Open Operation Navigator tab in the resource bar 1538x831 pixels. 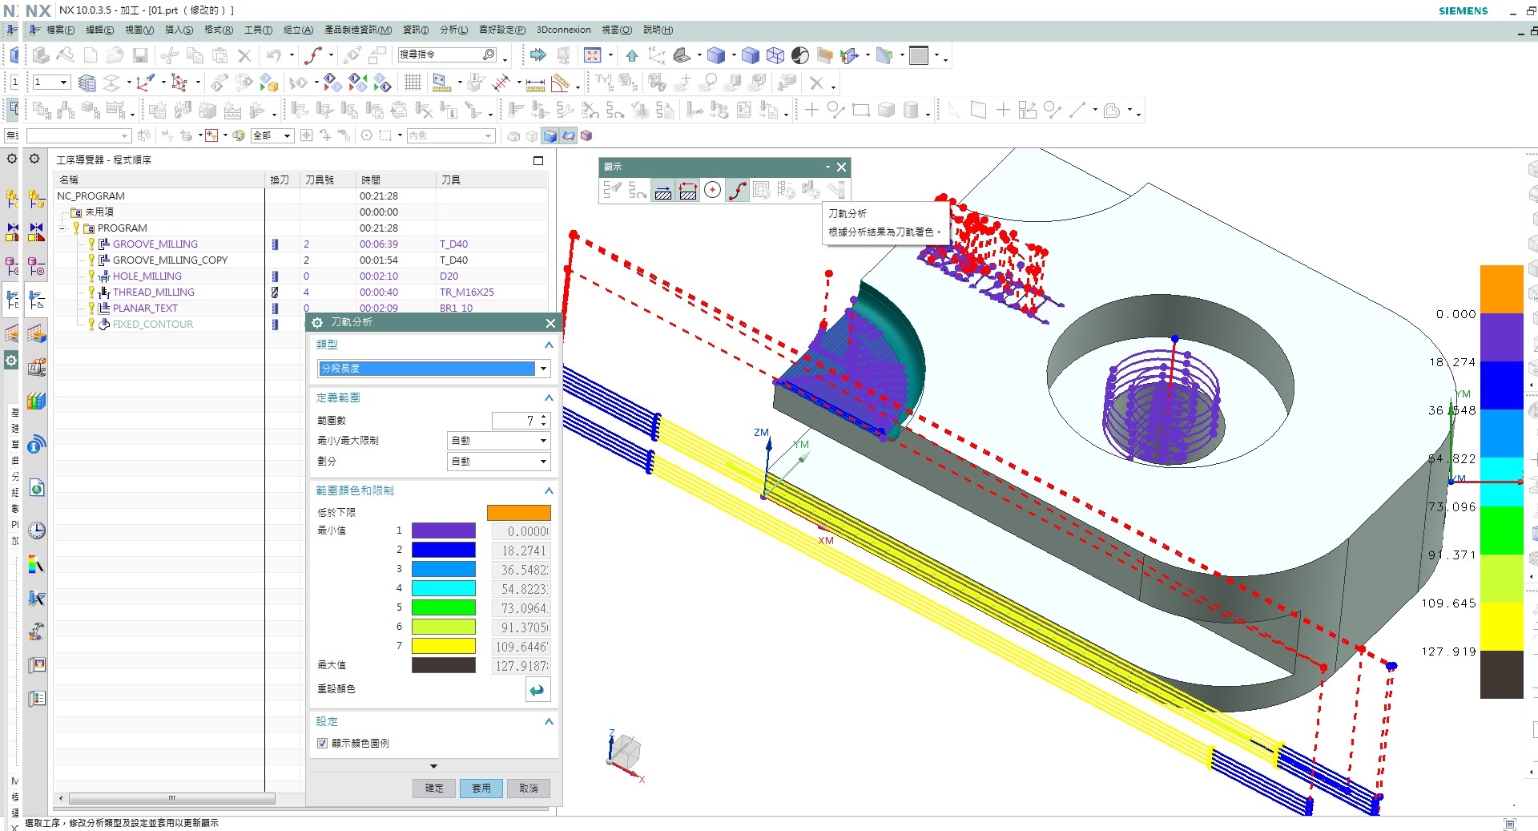tap(37, 300)
